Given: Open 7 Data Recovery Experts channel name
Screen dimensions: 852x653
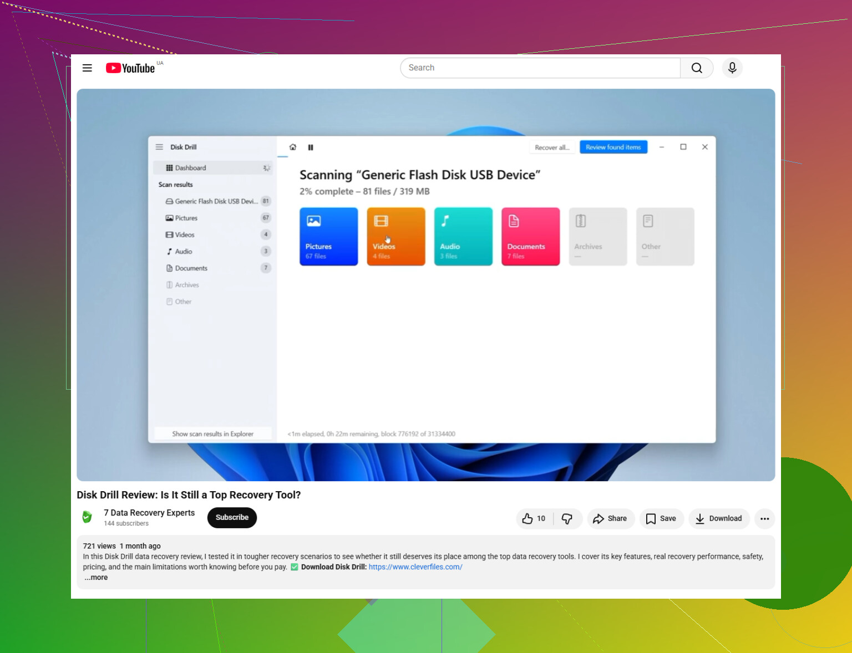Looking at the screenshot, I should point(149,513).
